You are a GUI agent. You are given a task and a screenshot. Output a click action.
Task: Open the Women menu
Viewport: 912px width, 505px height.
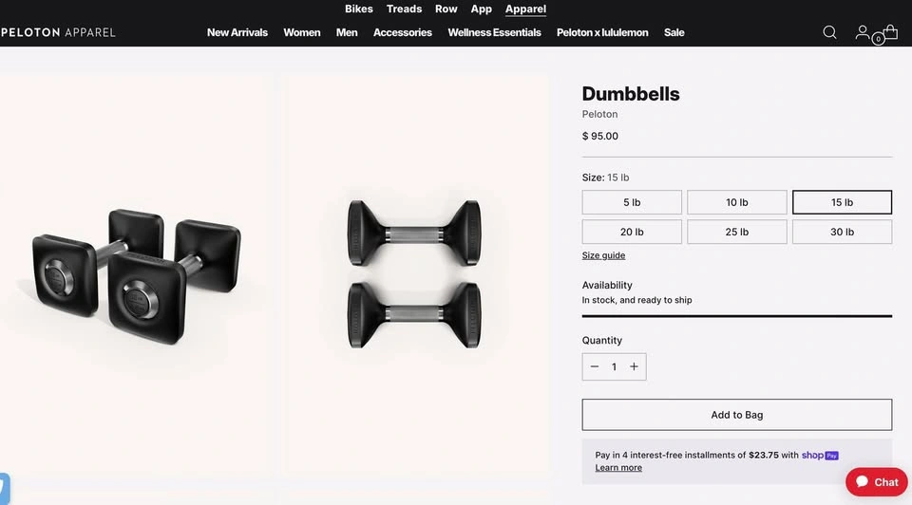point(302,32)
